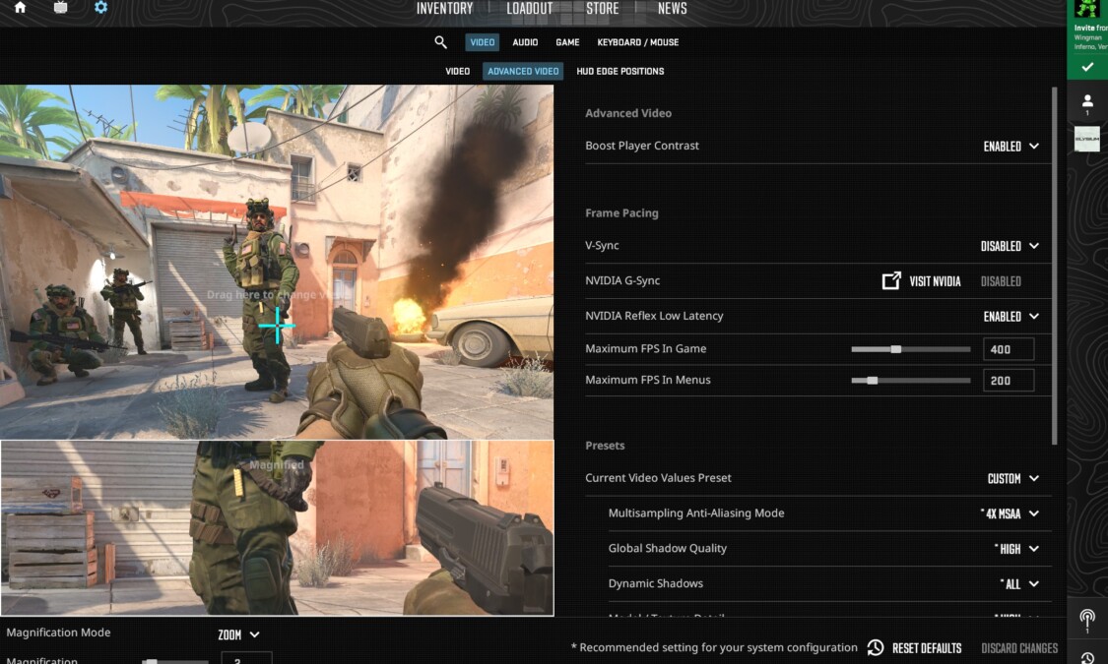Open the settings gear icon
Screen dimensions: 1108x664
click(101, 8)
